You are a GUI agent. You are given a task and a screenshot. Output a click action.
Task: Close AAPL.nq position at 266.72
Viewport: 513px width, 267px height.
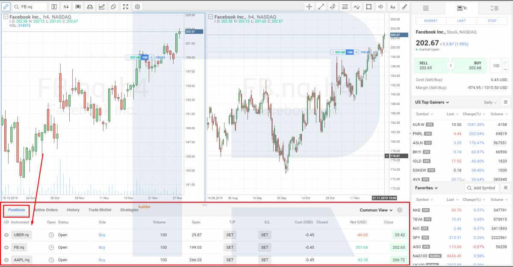click(399, 259)
